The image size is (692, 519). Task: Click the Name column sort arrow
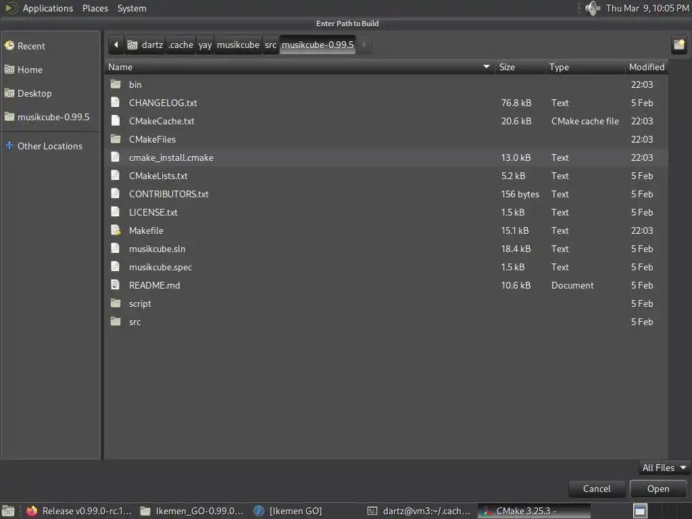click(487, 67)
